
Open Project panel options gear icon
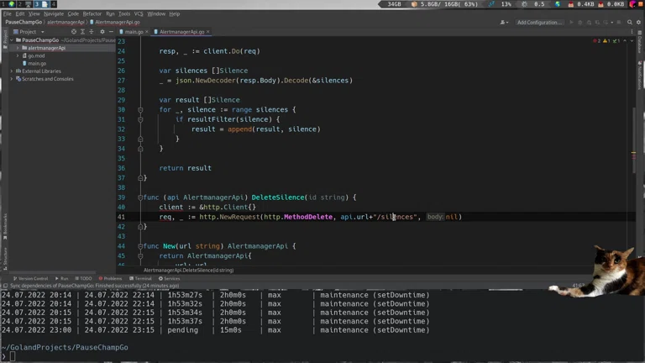(102, 32)
